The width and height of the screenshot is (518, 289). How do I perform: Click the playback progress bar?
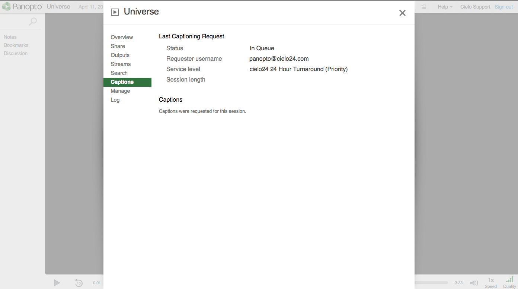pyautogui.click(x=431, y=283)
